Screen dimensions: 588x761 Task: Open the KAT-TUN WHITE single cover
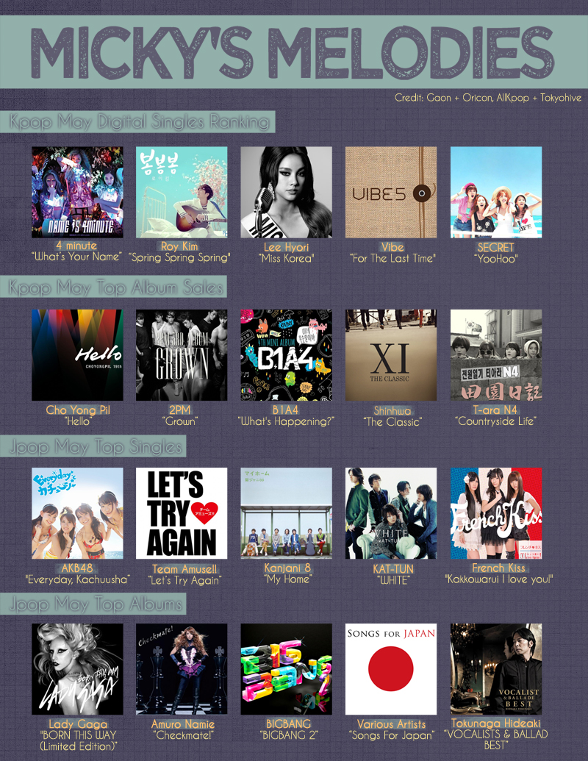[x=391, y=513]
